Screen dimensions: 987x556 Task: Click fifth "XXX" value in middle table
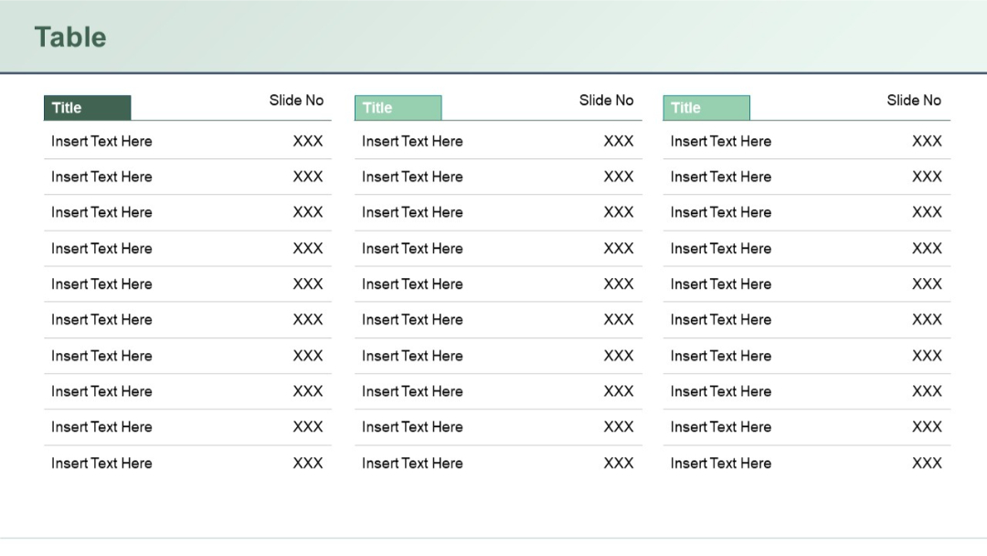pyautogui.click(x=619, y=284)
